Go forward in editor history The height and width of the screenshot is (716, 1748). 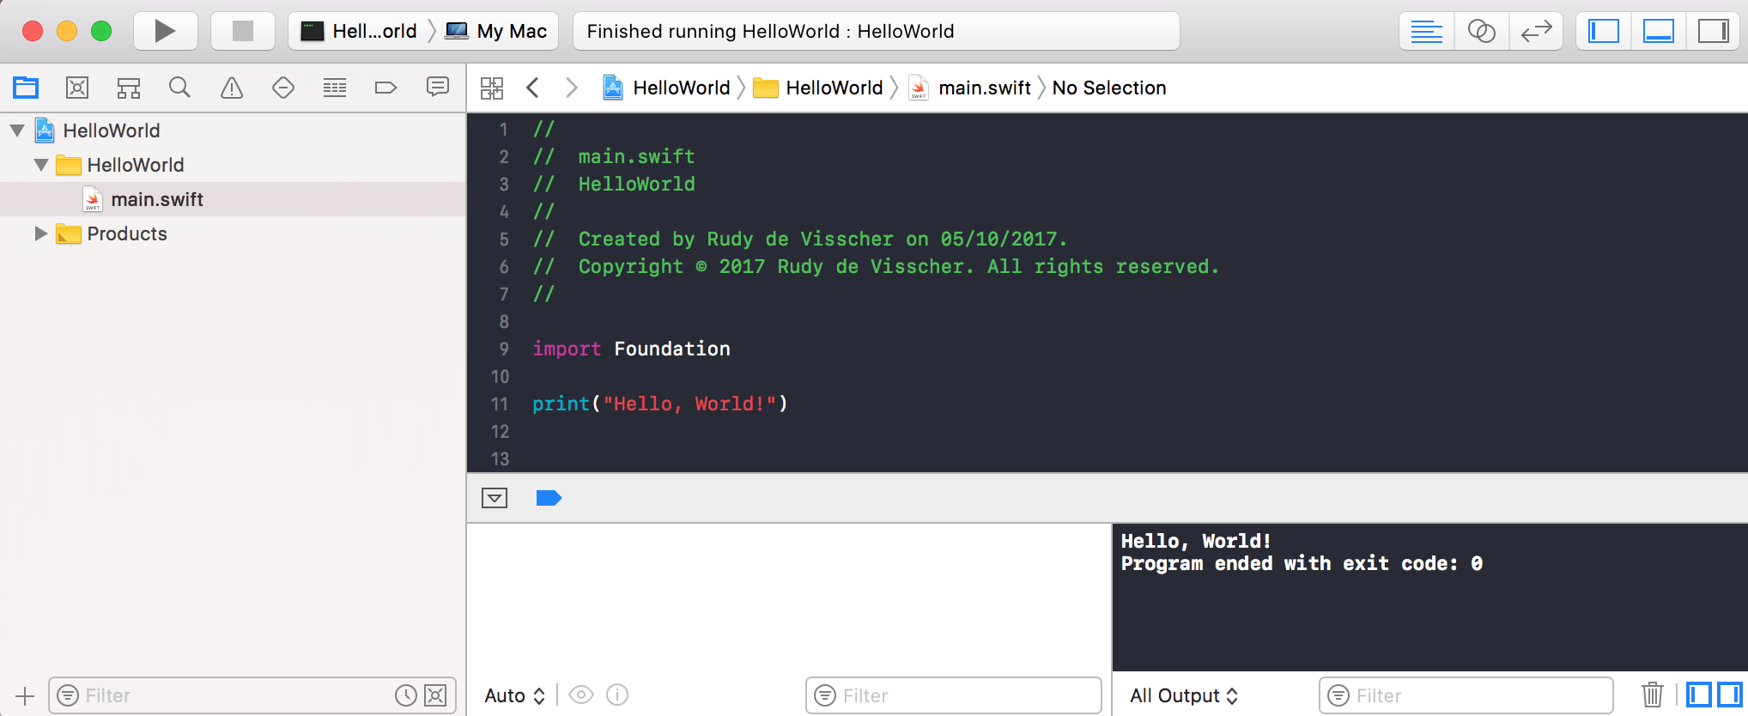point(572,88)
